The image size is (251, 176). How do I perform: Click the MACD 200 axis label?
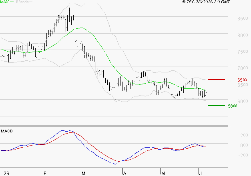244,135
